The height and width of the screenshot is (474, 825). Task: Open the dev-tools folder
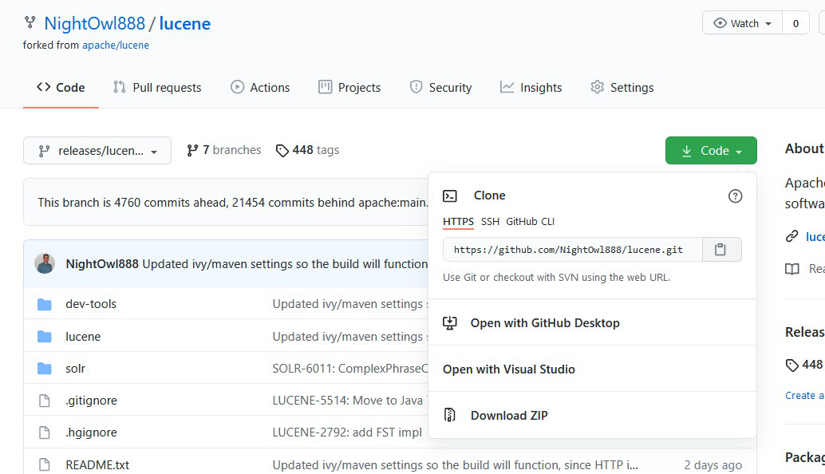(91, 304)
